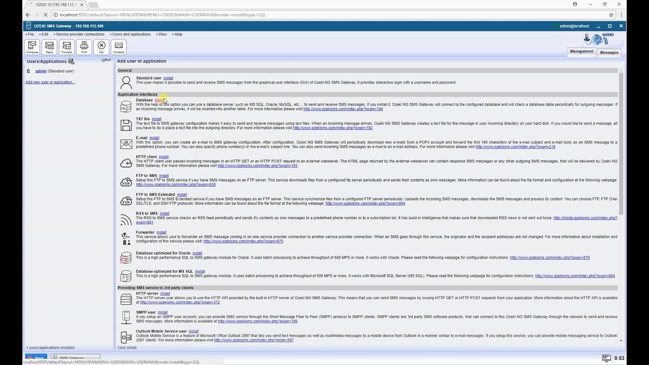The height and width of the screenshot is (365, 649).
Task: Click the Database optimized for Oracle icon
Action: pos(126,257)
